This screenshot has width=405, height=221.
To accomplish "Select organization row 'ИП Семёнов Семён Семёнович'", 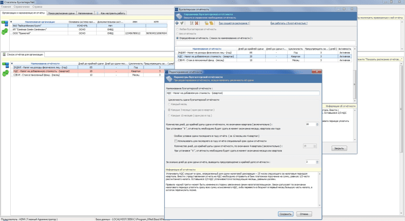I will 89,30.
